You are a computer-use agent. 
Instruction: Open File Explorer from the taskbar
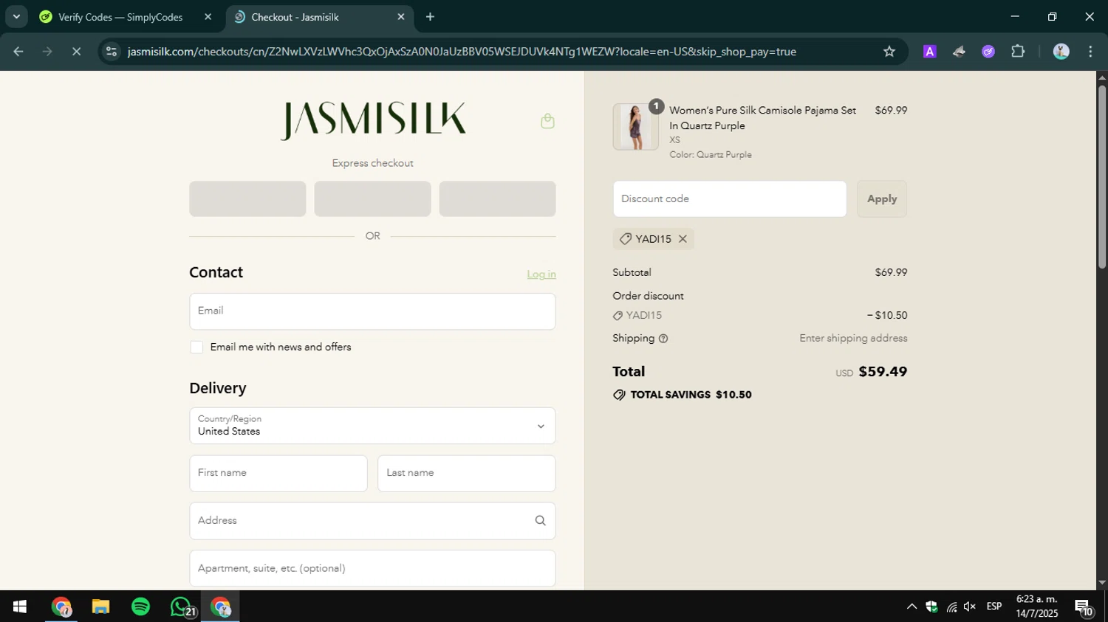click(x=100, y=607)
